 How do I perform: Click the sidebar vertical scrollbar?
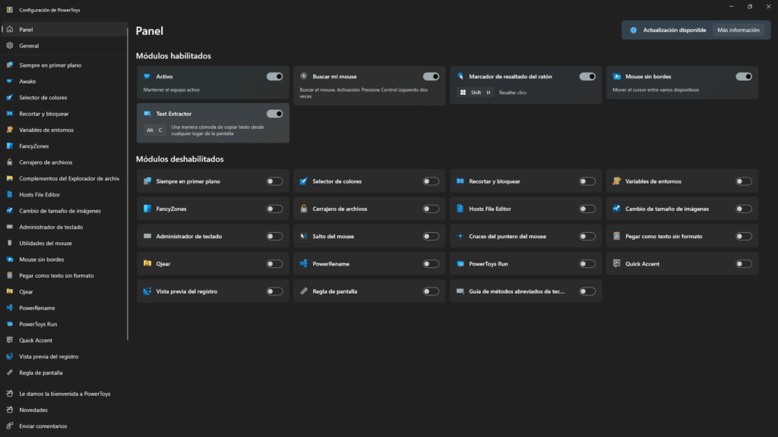128,184
